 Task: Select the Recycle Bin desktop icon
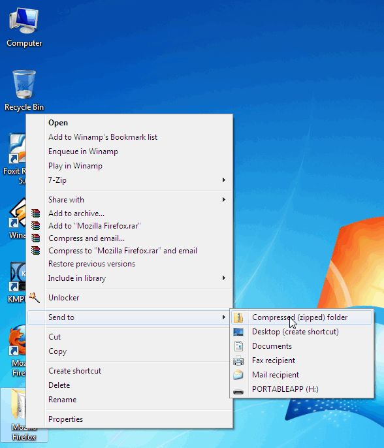click(x=24, y=85)
